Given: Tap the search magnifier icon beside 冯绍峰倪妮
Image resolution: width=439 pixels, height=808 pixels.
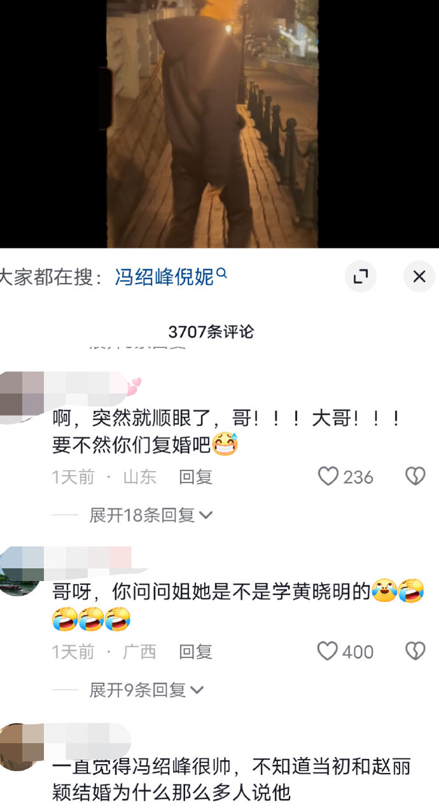Looking at the screenshot, I should [x=222, y=273].
